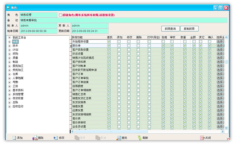Click the 权限查询 button
The image size is (234, 145).
click(170, 29)
